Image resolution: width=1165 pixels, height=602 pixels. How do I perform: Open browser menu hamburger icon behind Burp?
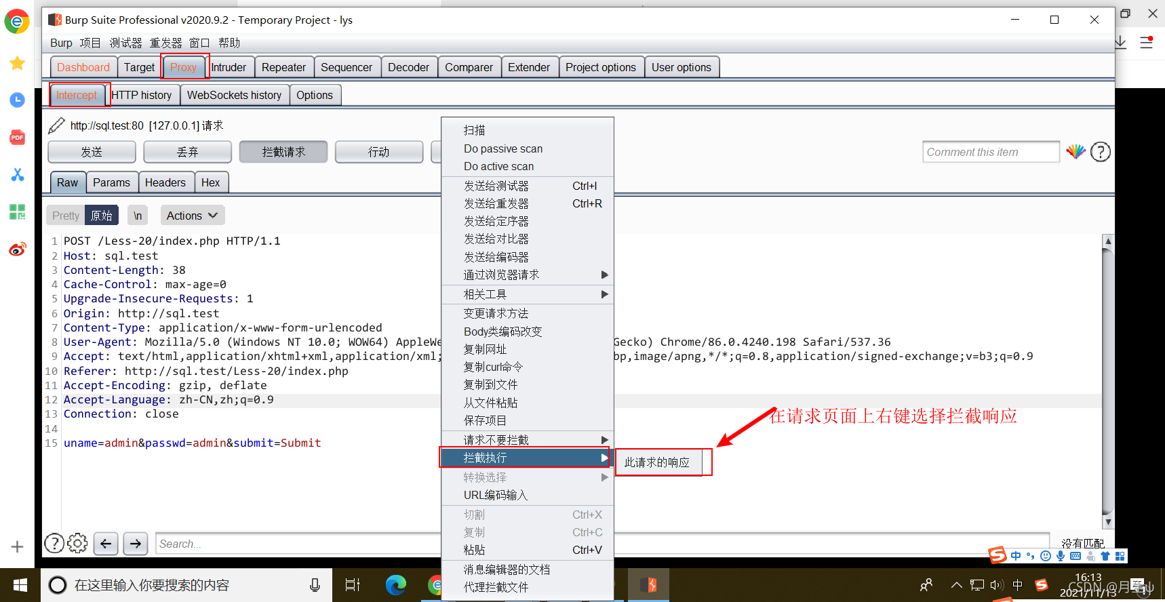tap(1147, 43)
